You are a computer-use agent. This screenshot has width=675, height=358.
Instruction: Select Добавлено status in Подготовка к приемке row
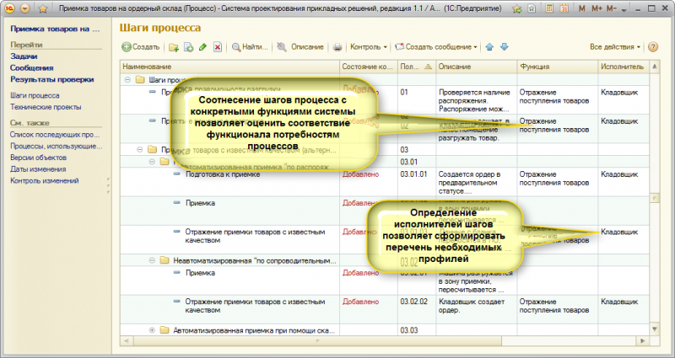tap(361, 174)
